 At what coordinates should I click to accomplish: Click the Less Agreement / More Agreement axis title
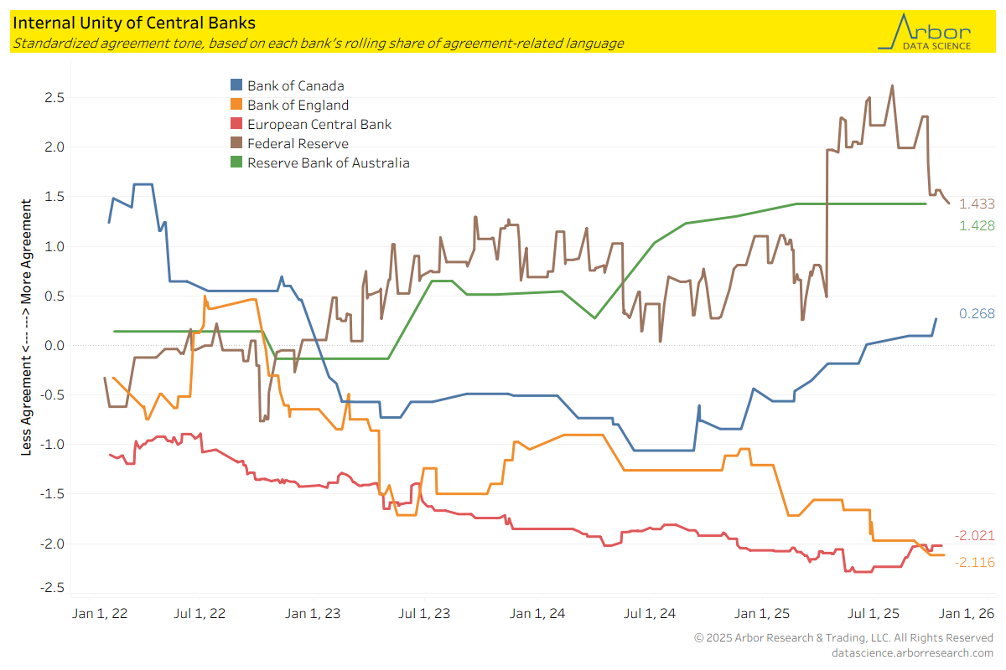pos(27,327)
